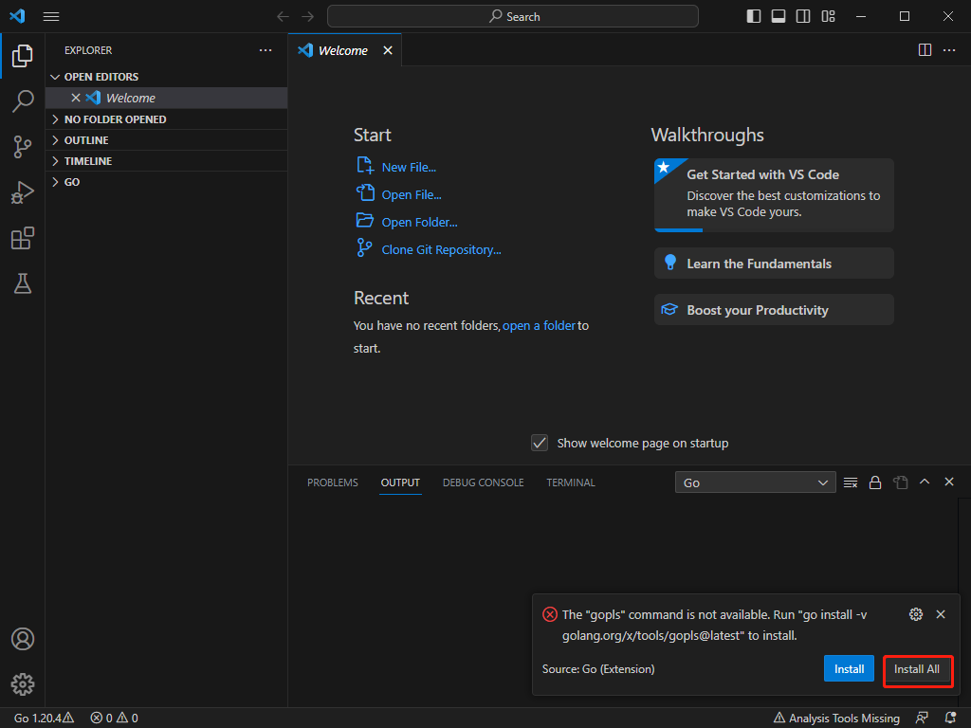This screenshot has height=728, width=971.
Task: Click errors and warnings count in status bar
Action: pos(115,719)
